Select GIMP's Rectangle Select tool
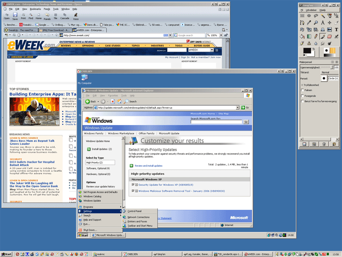Viewport: 342px width, 257px height. point(302,16)
